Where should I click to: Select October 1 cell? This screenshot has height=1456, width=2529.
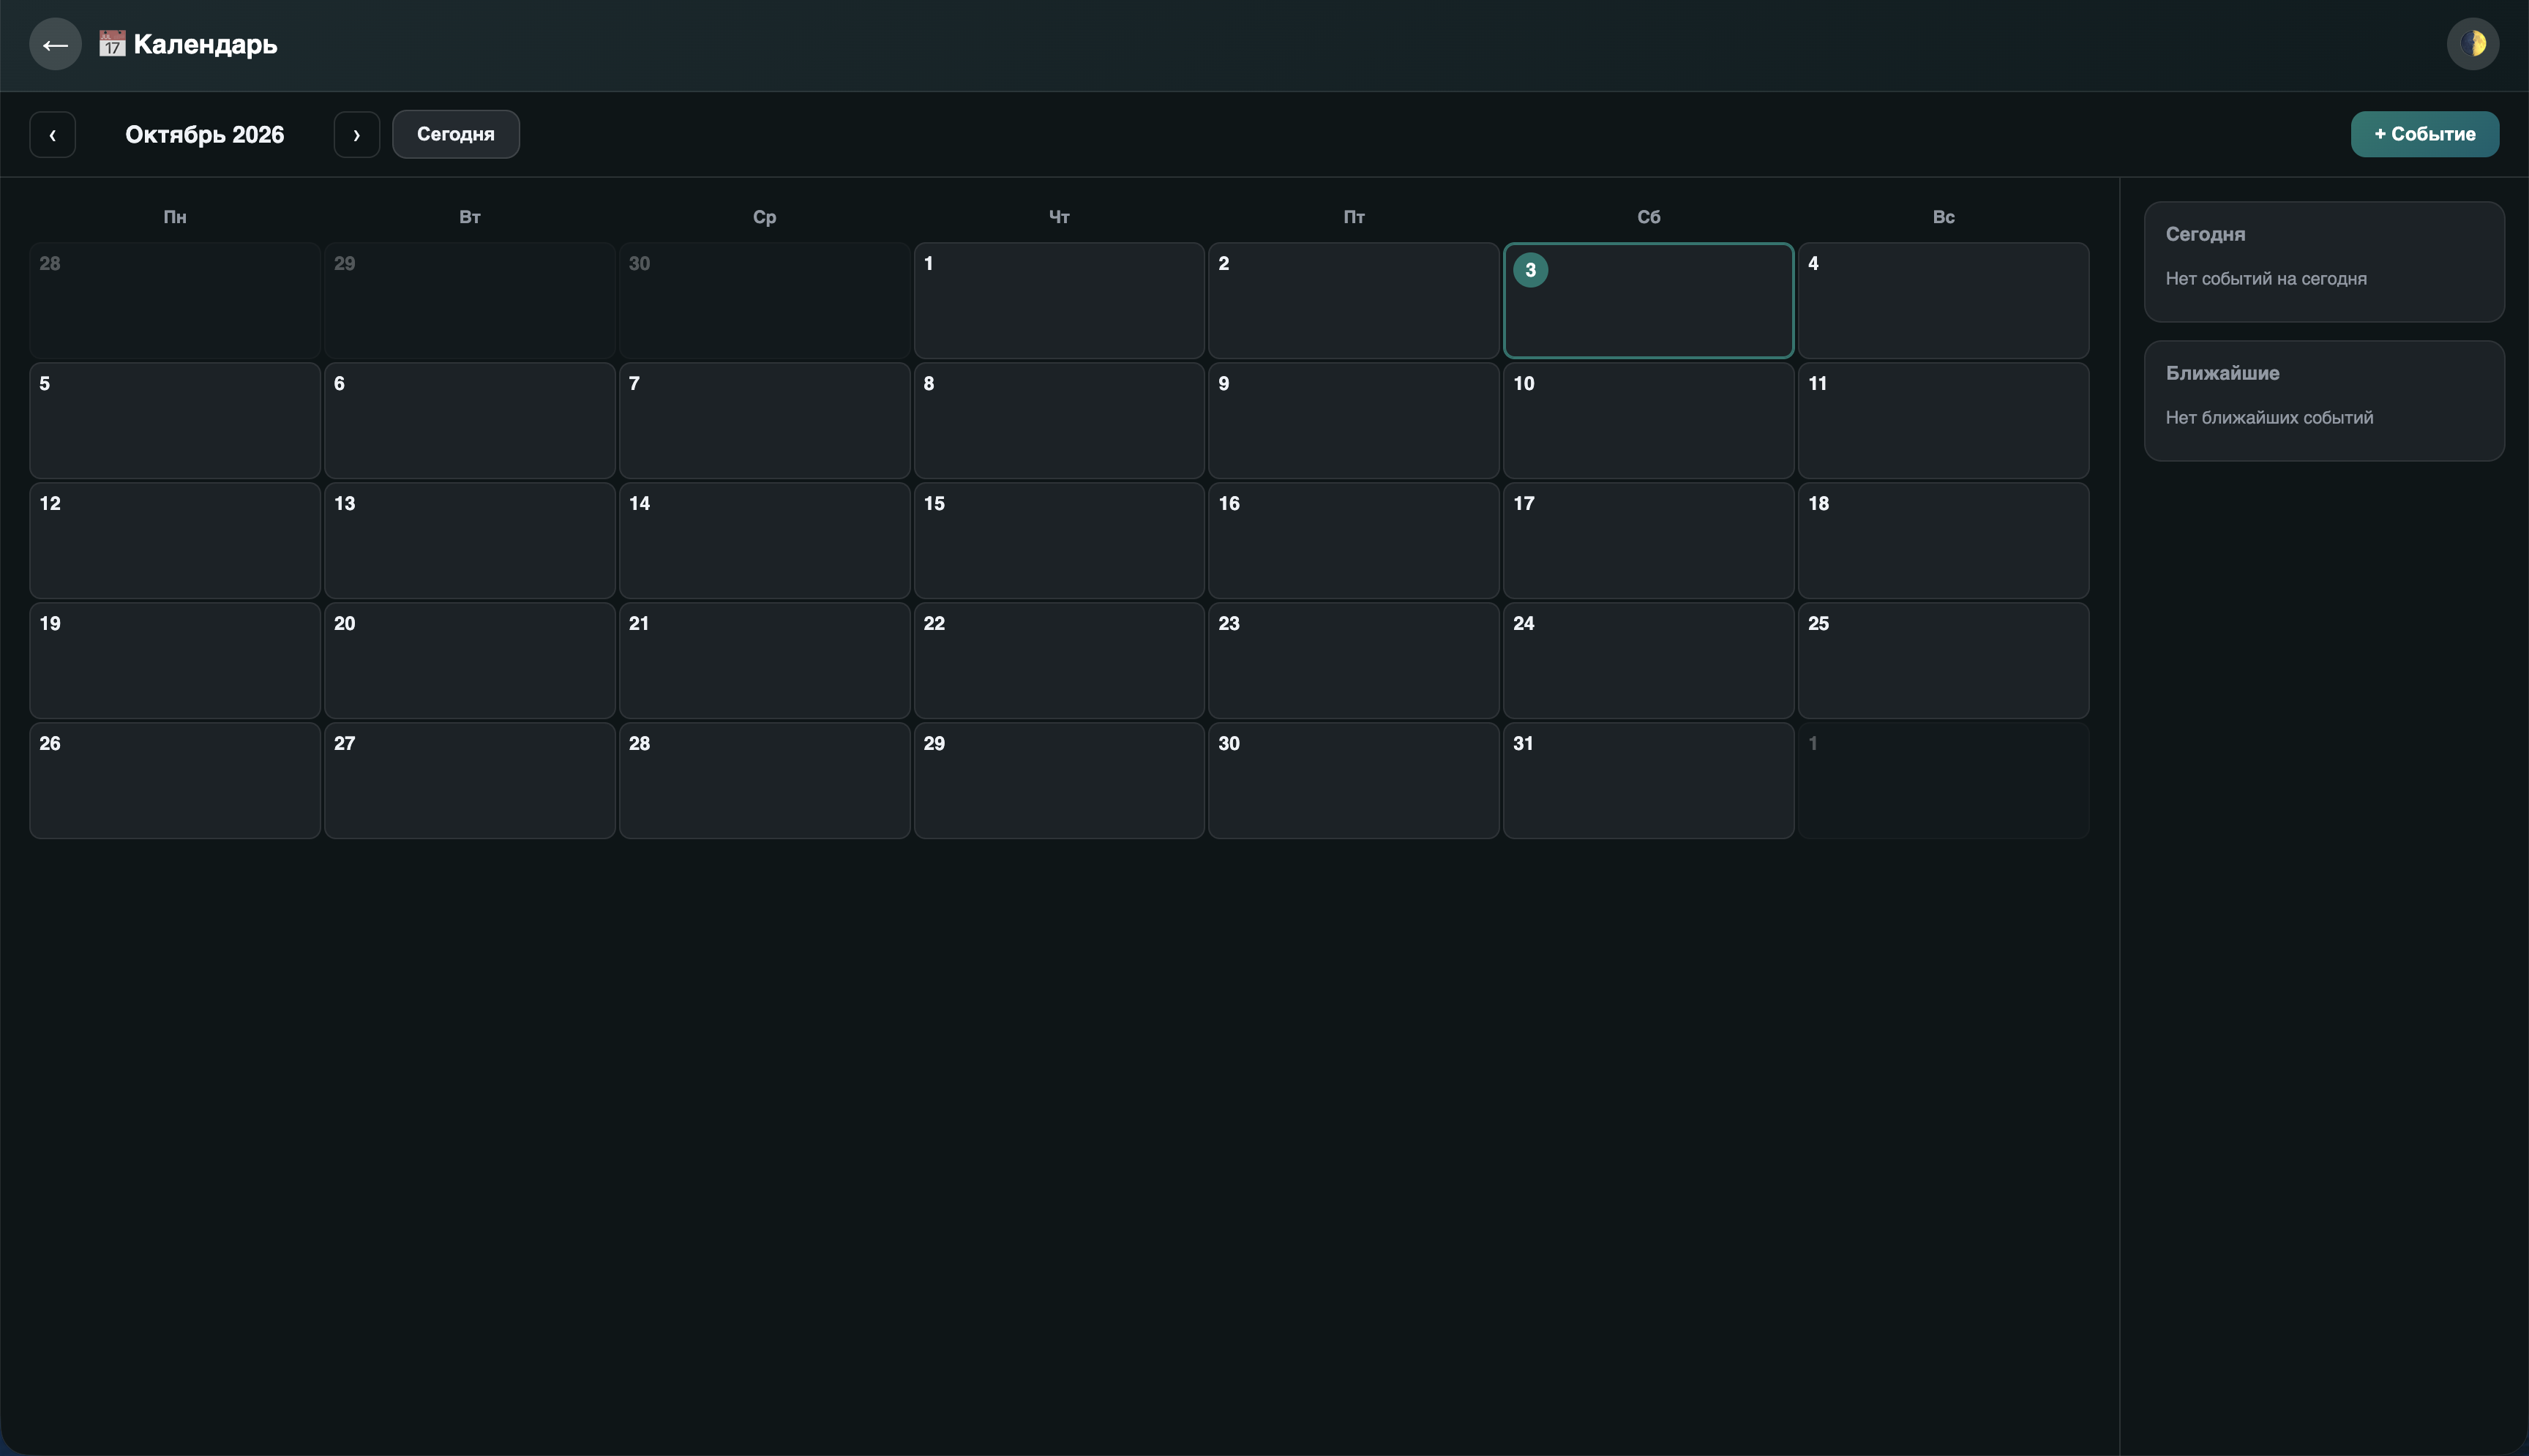[x=1059, y=300]
